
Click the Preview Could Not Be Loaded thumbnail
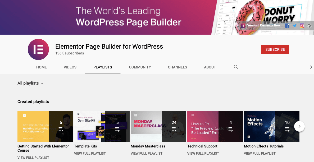[x=215, y=126]
